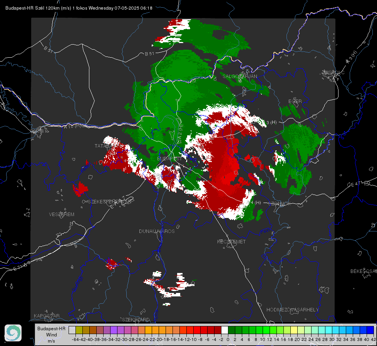Screen dimensions: 377x346
Task: Click the Budapest-HR text in the legend
Action: coord(52,328)
